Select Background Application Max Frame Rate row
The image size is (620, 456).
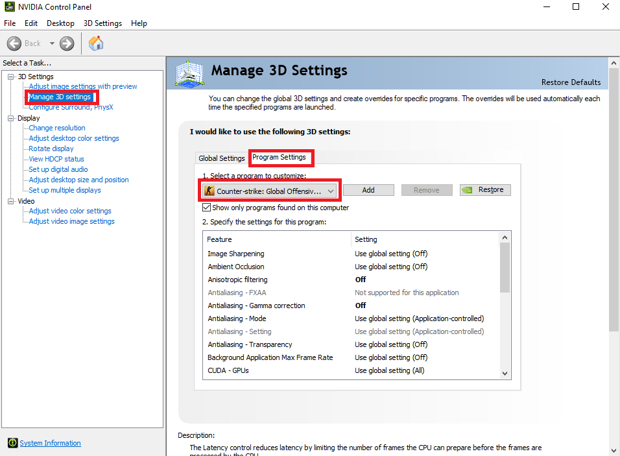(351, 357)
